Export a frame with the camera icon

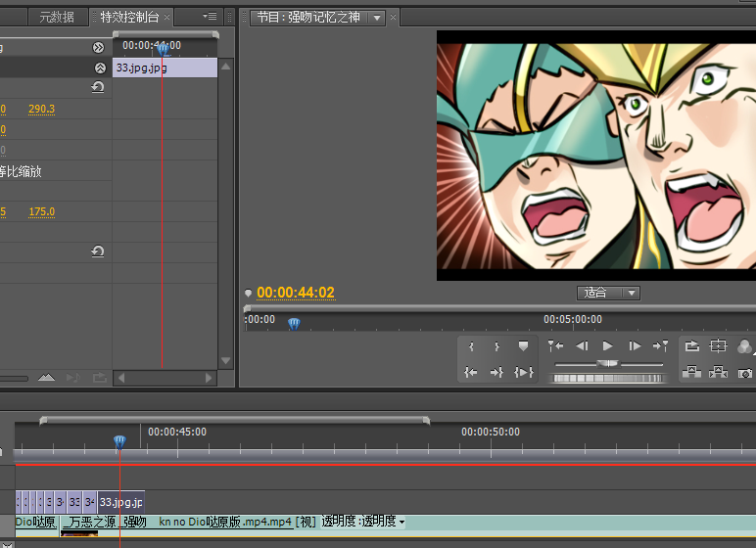tap(745, 373)
